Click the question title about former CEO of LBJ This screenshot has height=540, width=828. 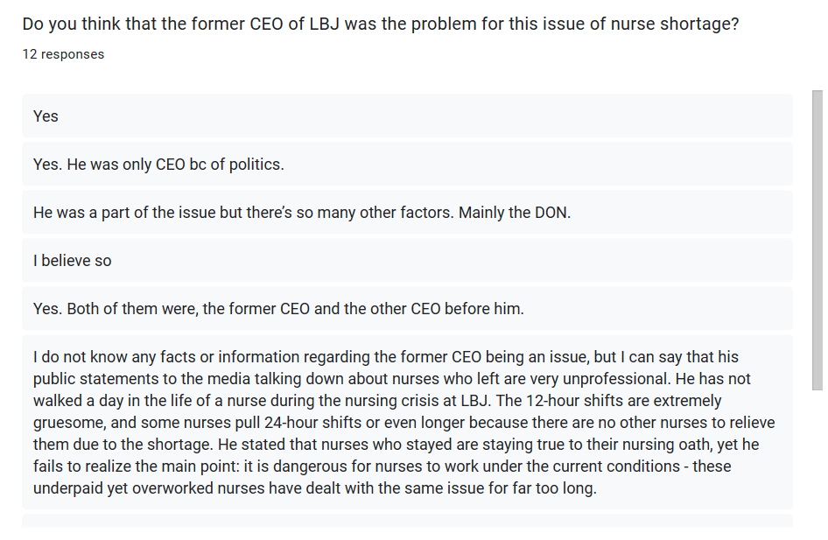380,24
